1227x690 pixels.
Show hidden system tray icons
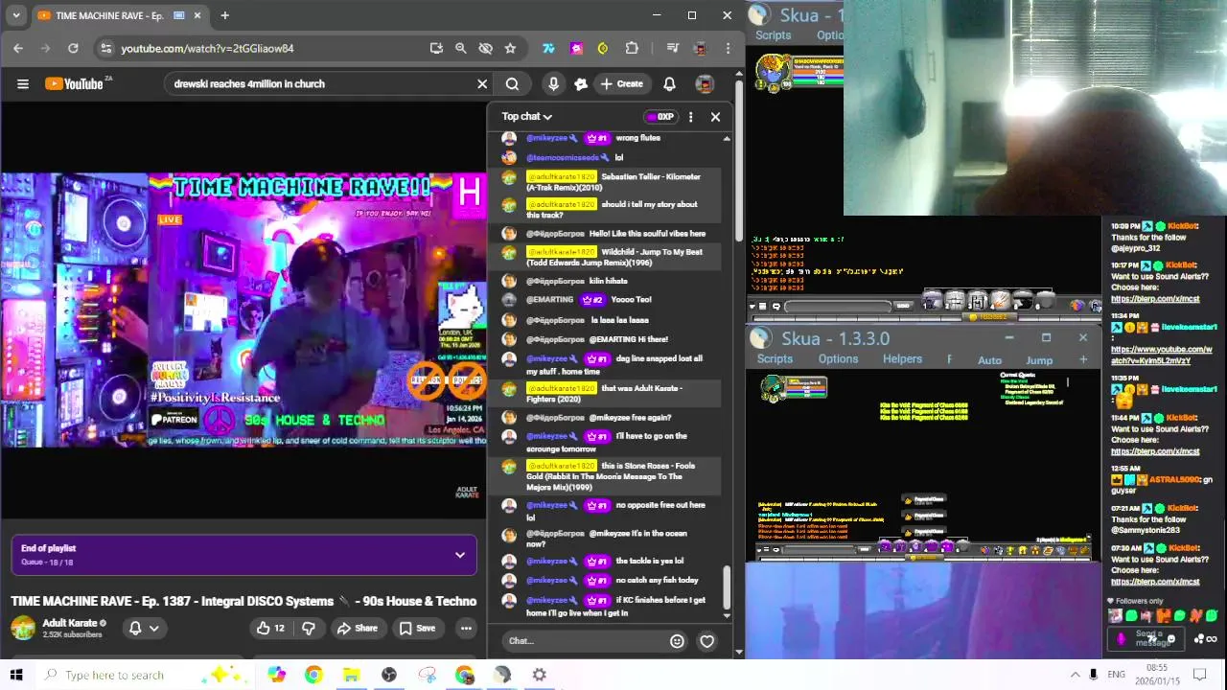click(1075, 675)
